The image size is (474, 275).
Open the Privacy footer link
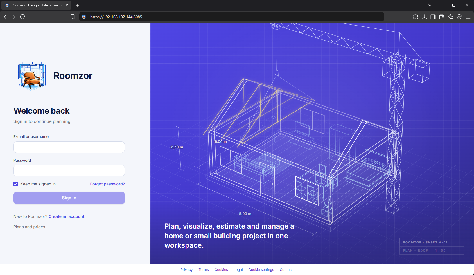pyautogui.click(x=186, y=270)
